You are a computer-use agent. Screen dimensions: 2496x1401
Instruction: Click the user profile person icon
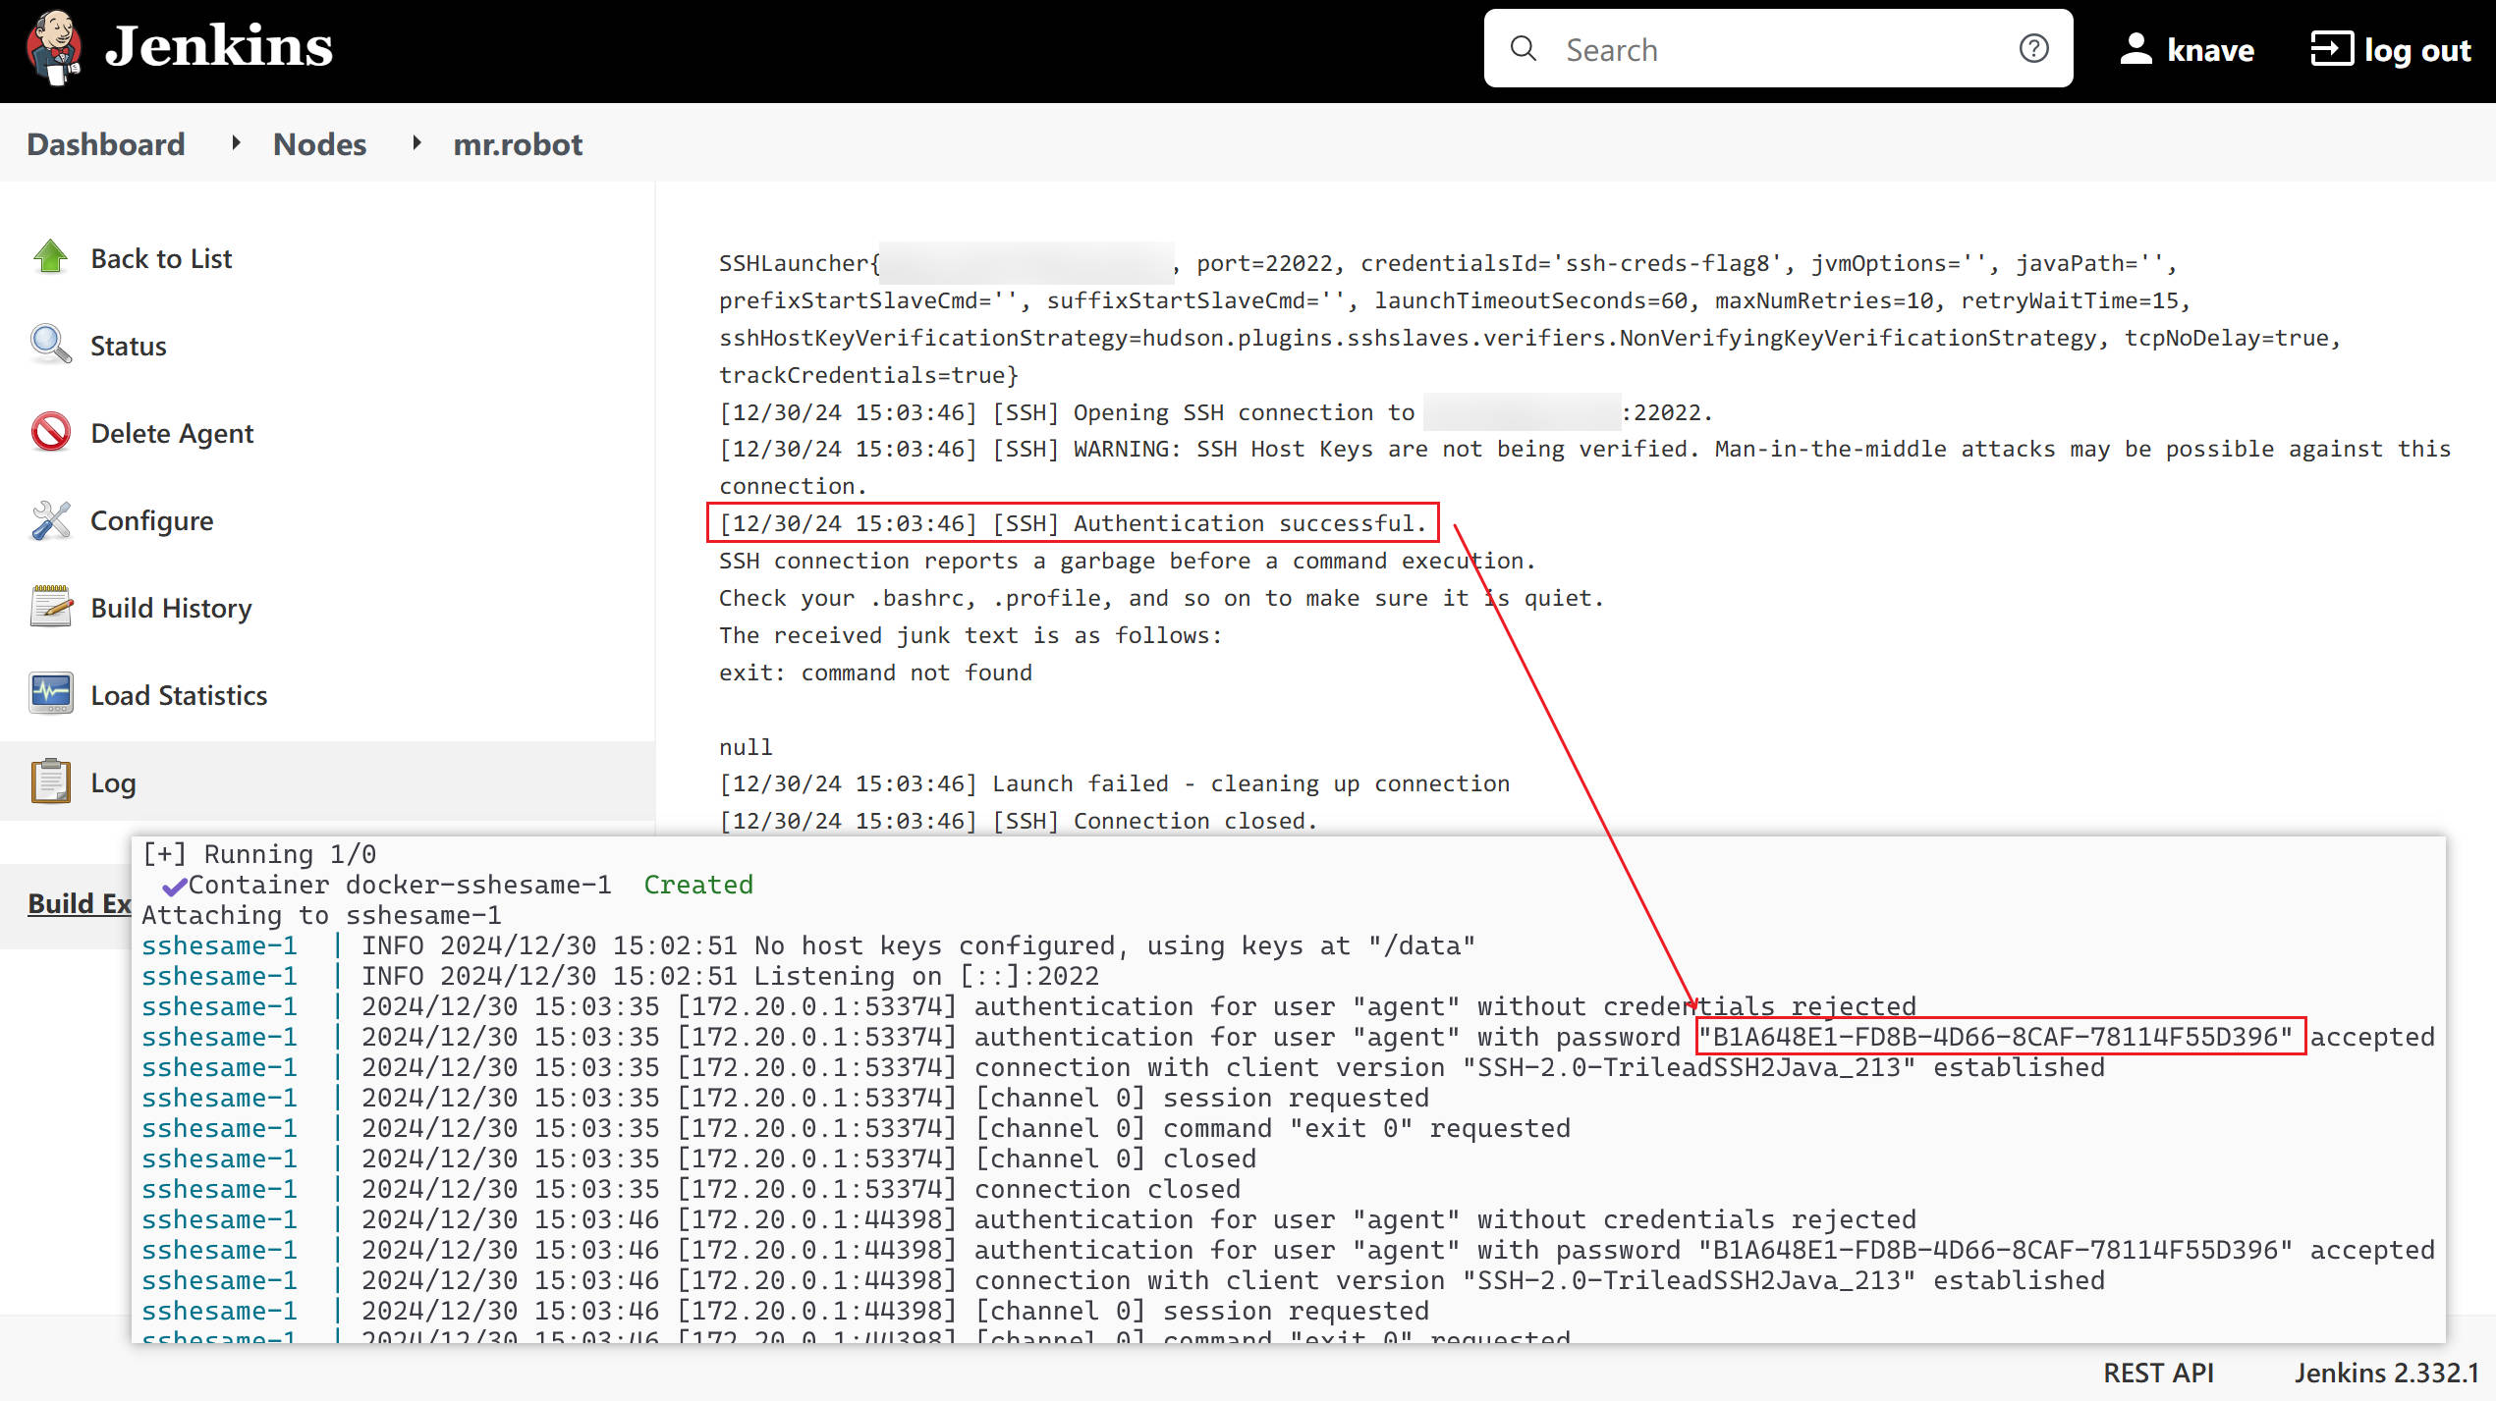tap(2135, 49)
